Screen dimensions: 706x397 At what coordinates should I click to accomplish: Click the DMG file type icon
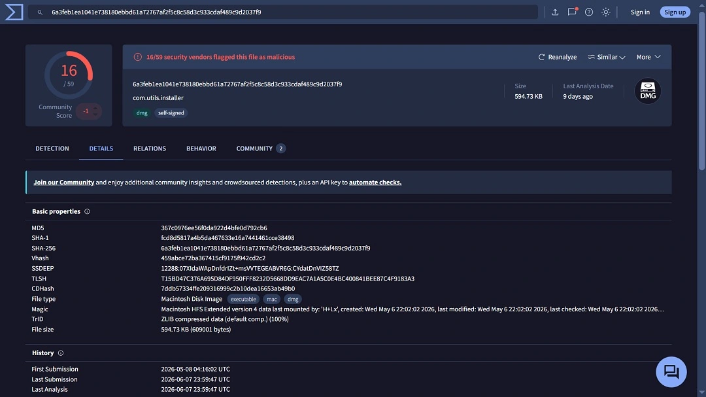tap(647, 91)
